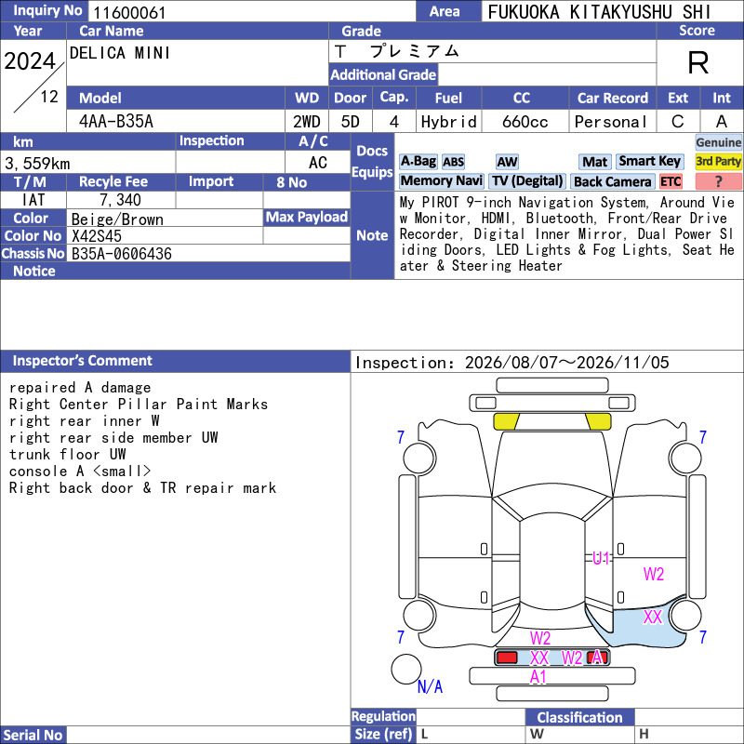
Task: Toggle the yellow 3rd Party tag
Action: point(718,162)
